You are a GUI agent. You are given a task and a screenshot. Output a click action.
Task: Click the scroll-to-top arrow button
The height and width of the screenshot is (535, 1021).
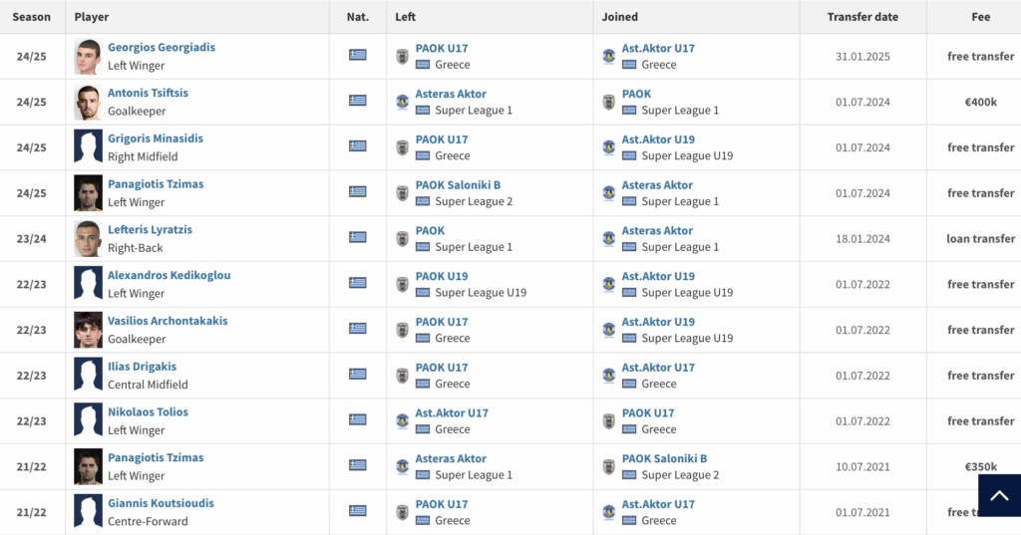point(999,495)
